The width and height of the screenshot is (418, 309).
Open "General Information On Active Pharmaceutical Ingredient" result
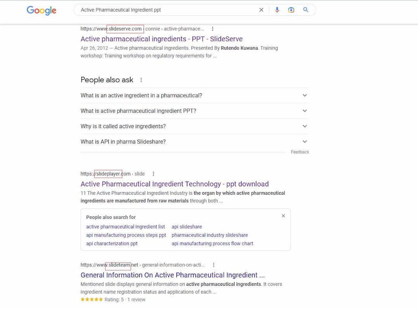click(173, 275)
